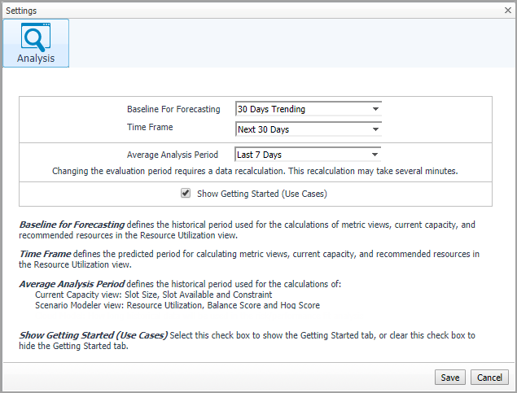This screenshot has height=393, width=517.
Task: Click the "Baseline For Forecasting" form field label
Action: point(173,109)
